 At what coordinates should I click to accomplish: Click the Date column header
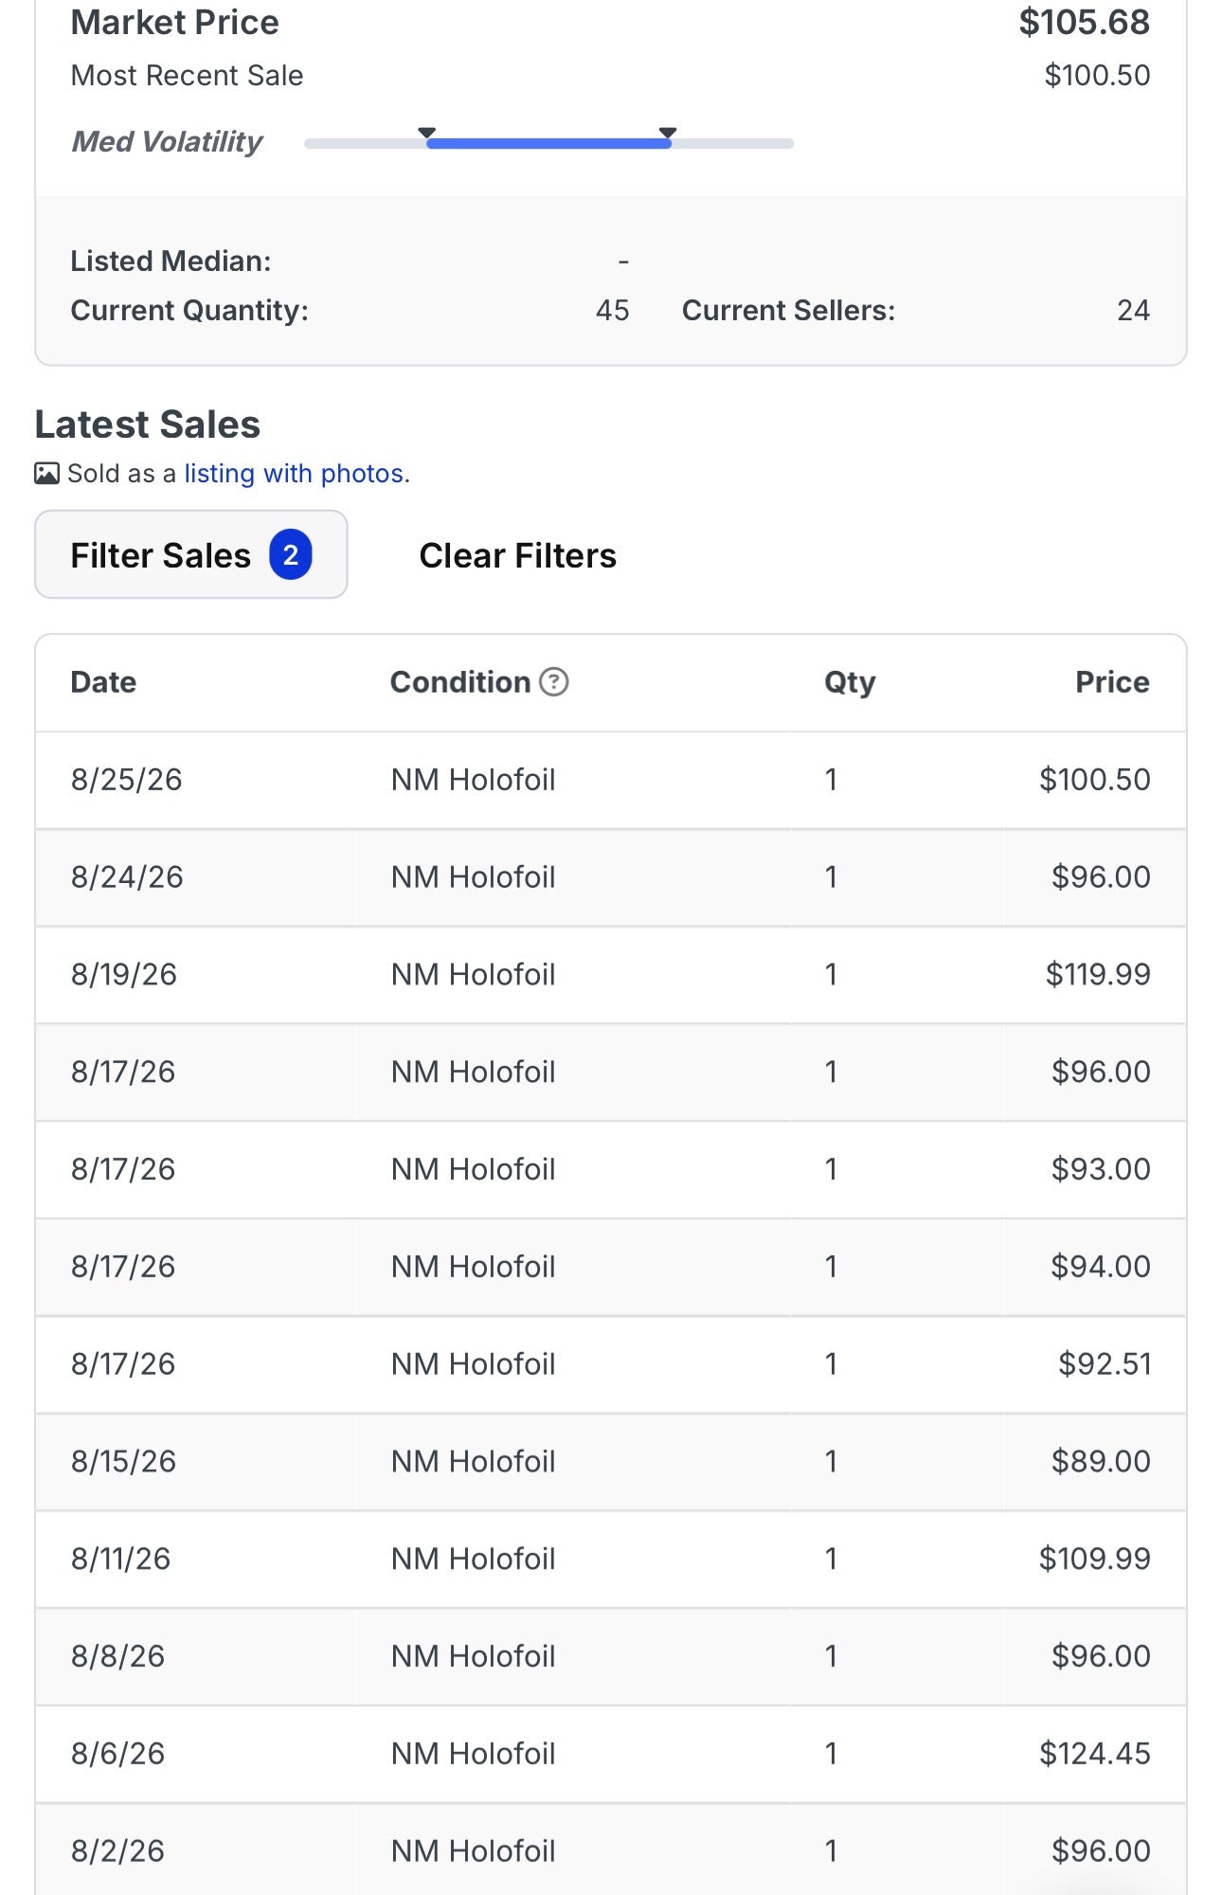tap(103, 682)
